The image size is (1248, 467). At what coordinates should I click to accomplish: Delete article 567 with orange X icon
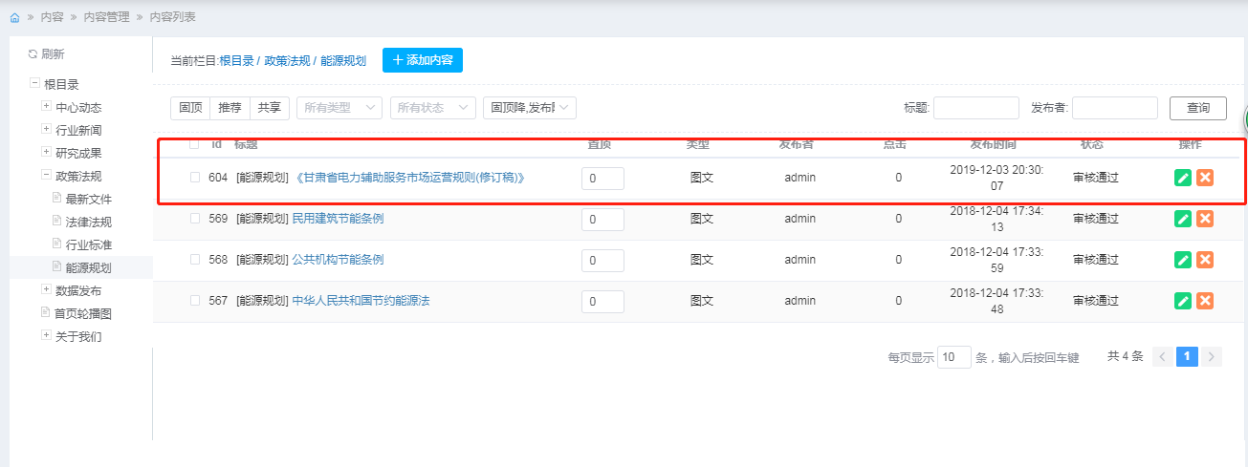coord(1205,301)
